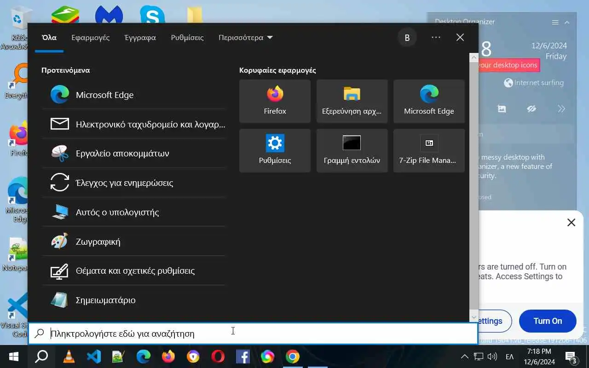Open Visual Studio Code from taskbar
Screen dimensions: 589x368
(x=94, y=356)
